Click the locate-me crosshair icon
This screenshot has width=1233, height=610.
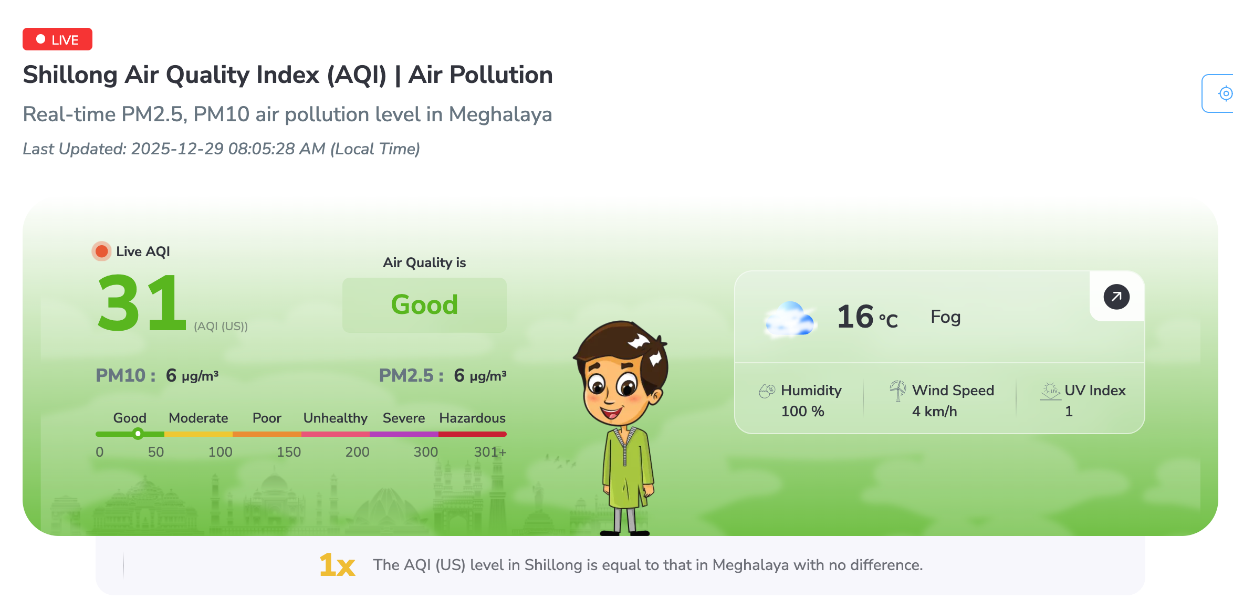(1225, 93)
